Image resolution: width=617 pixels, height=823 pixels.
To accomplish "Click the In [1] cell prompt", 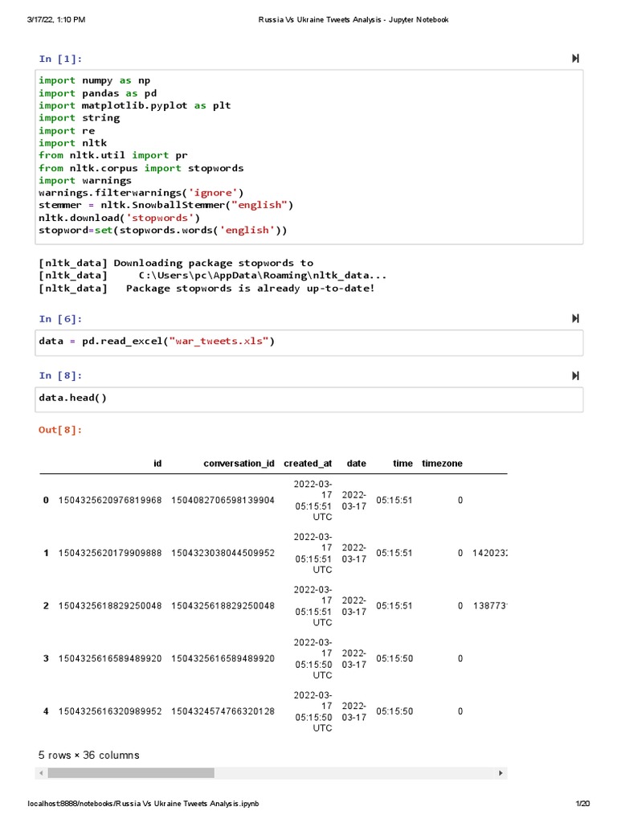I will 61,59.
